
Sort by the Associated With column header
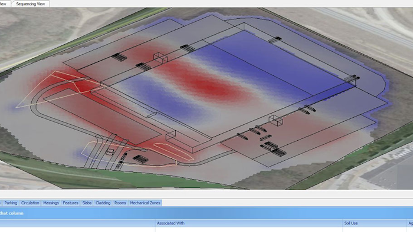click(x=249, y=223)
